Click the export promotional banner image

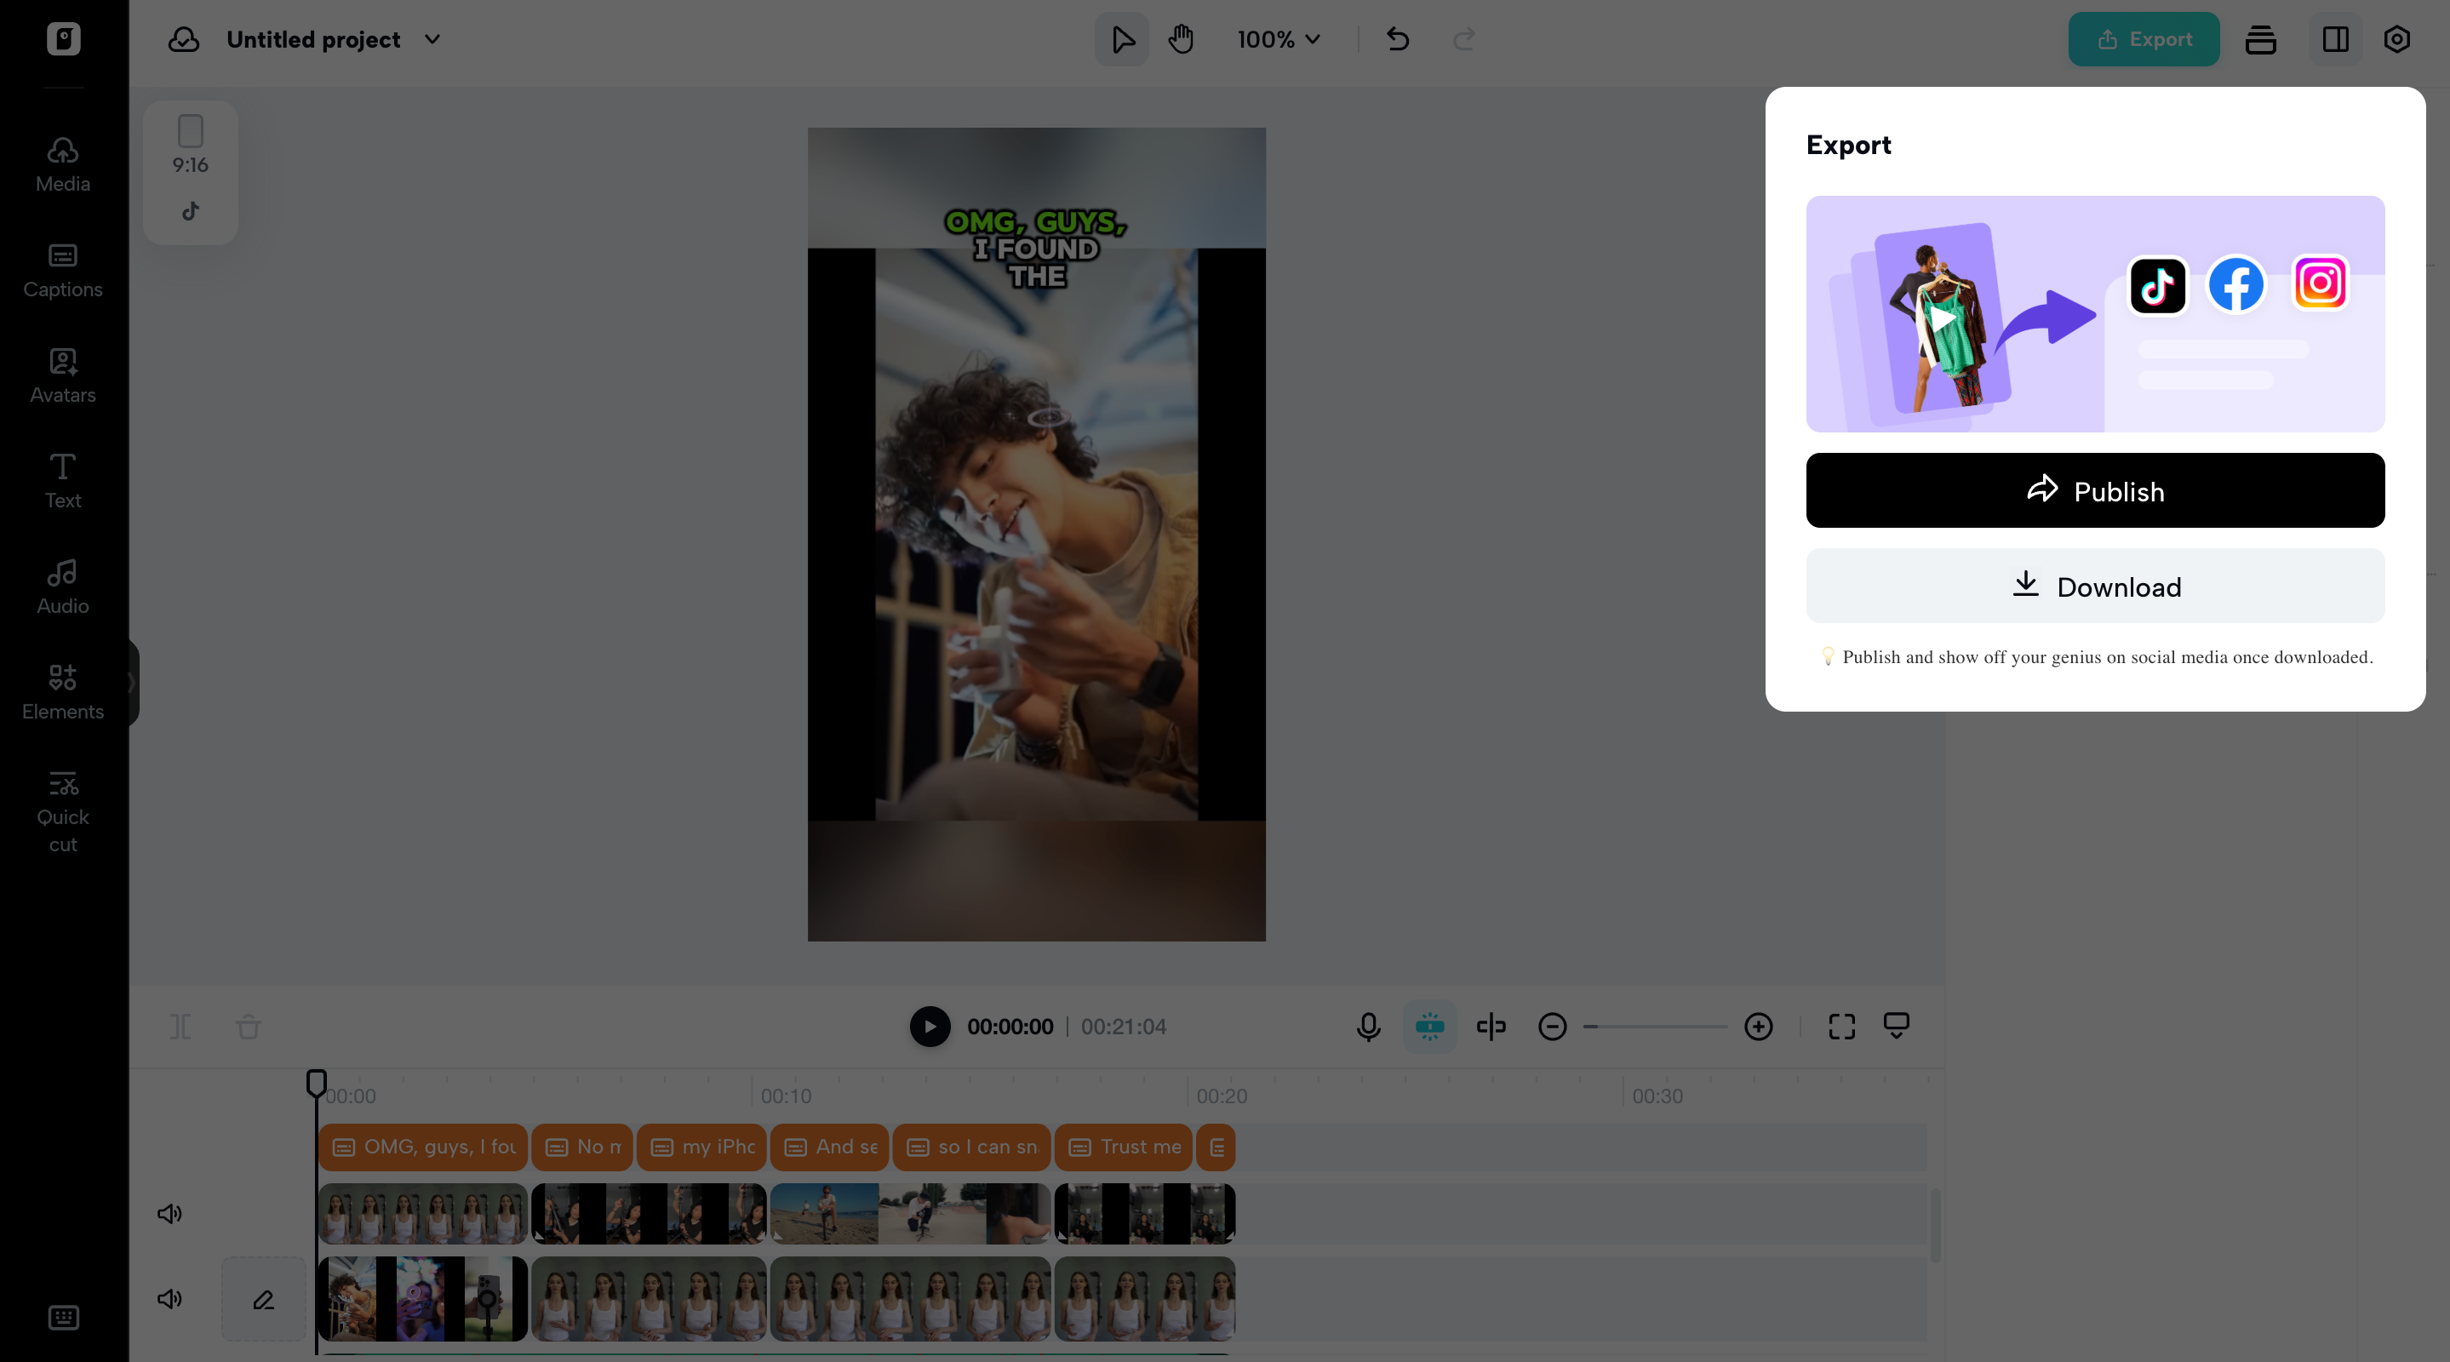click(2095, 314)
